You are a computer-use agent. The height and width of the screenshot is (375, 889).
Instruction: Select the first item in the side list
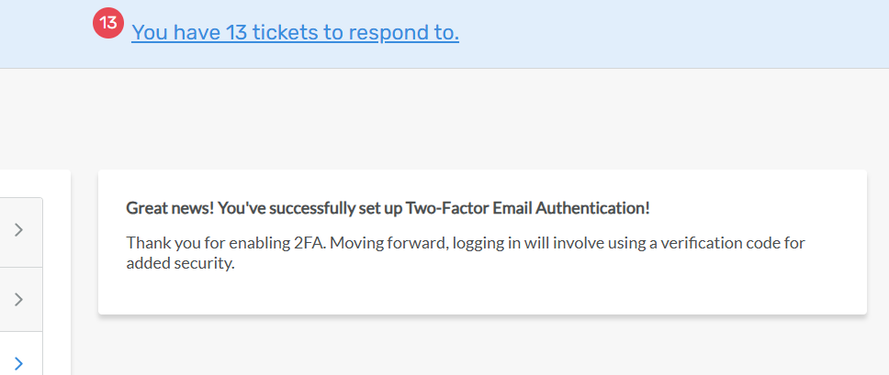33,231
